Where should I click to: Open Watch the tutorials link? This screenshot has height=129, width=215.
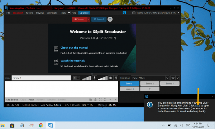click(73, 61)
